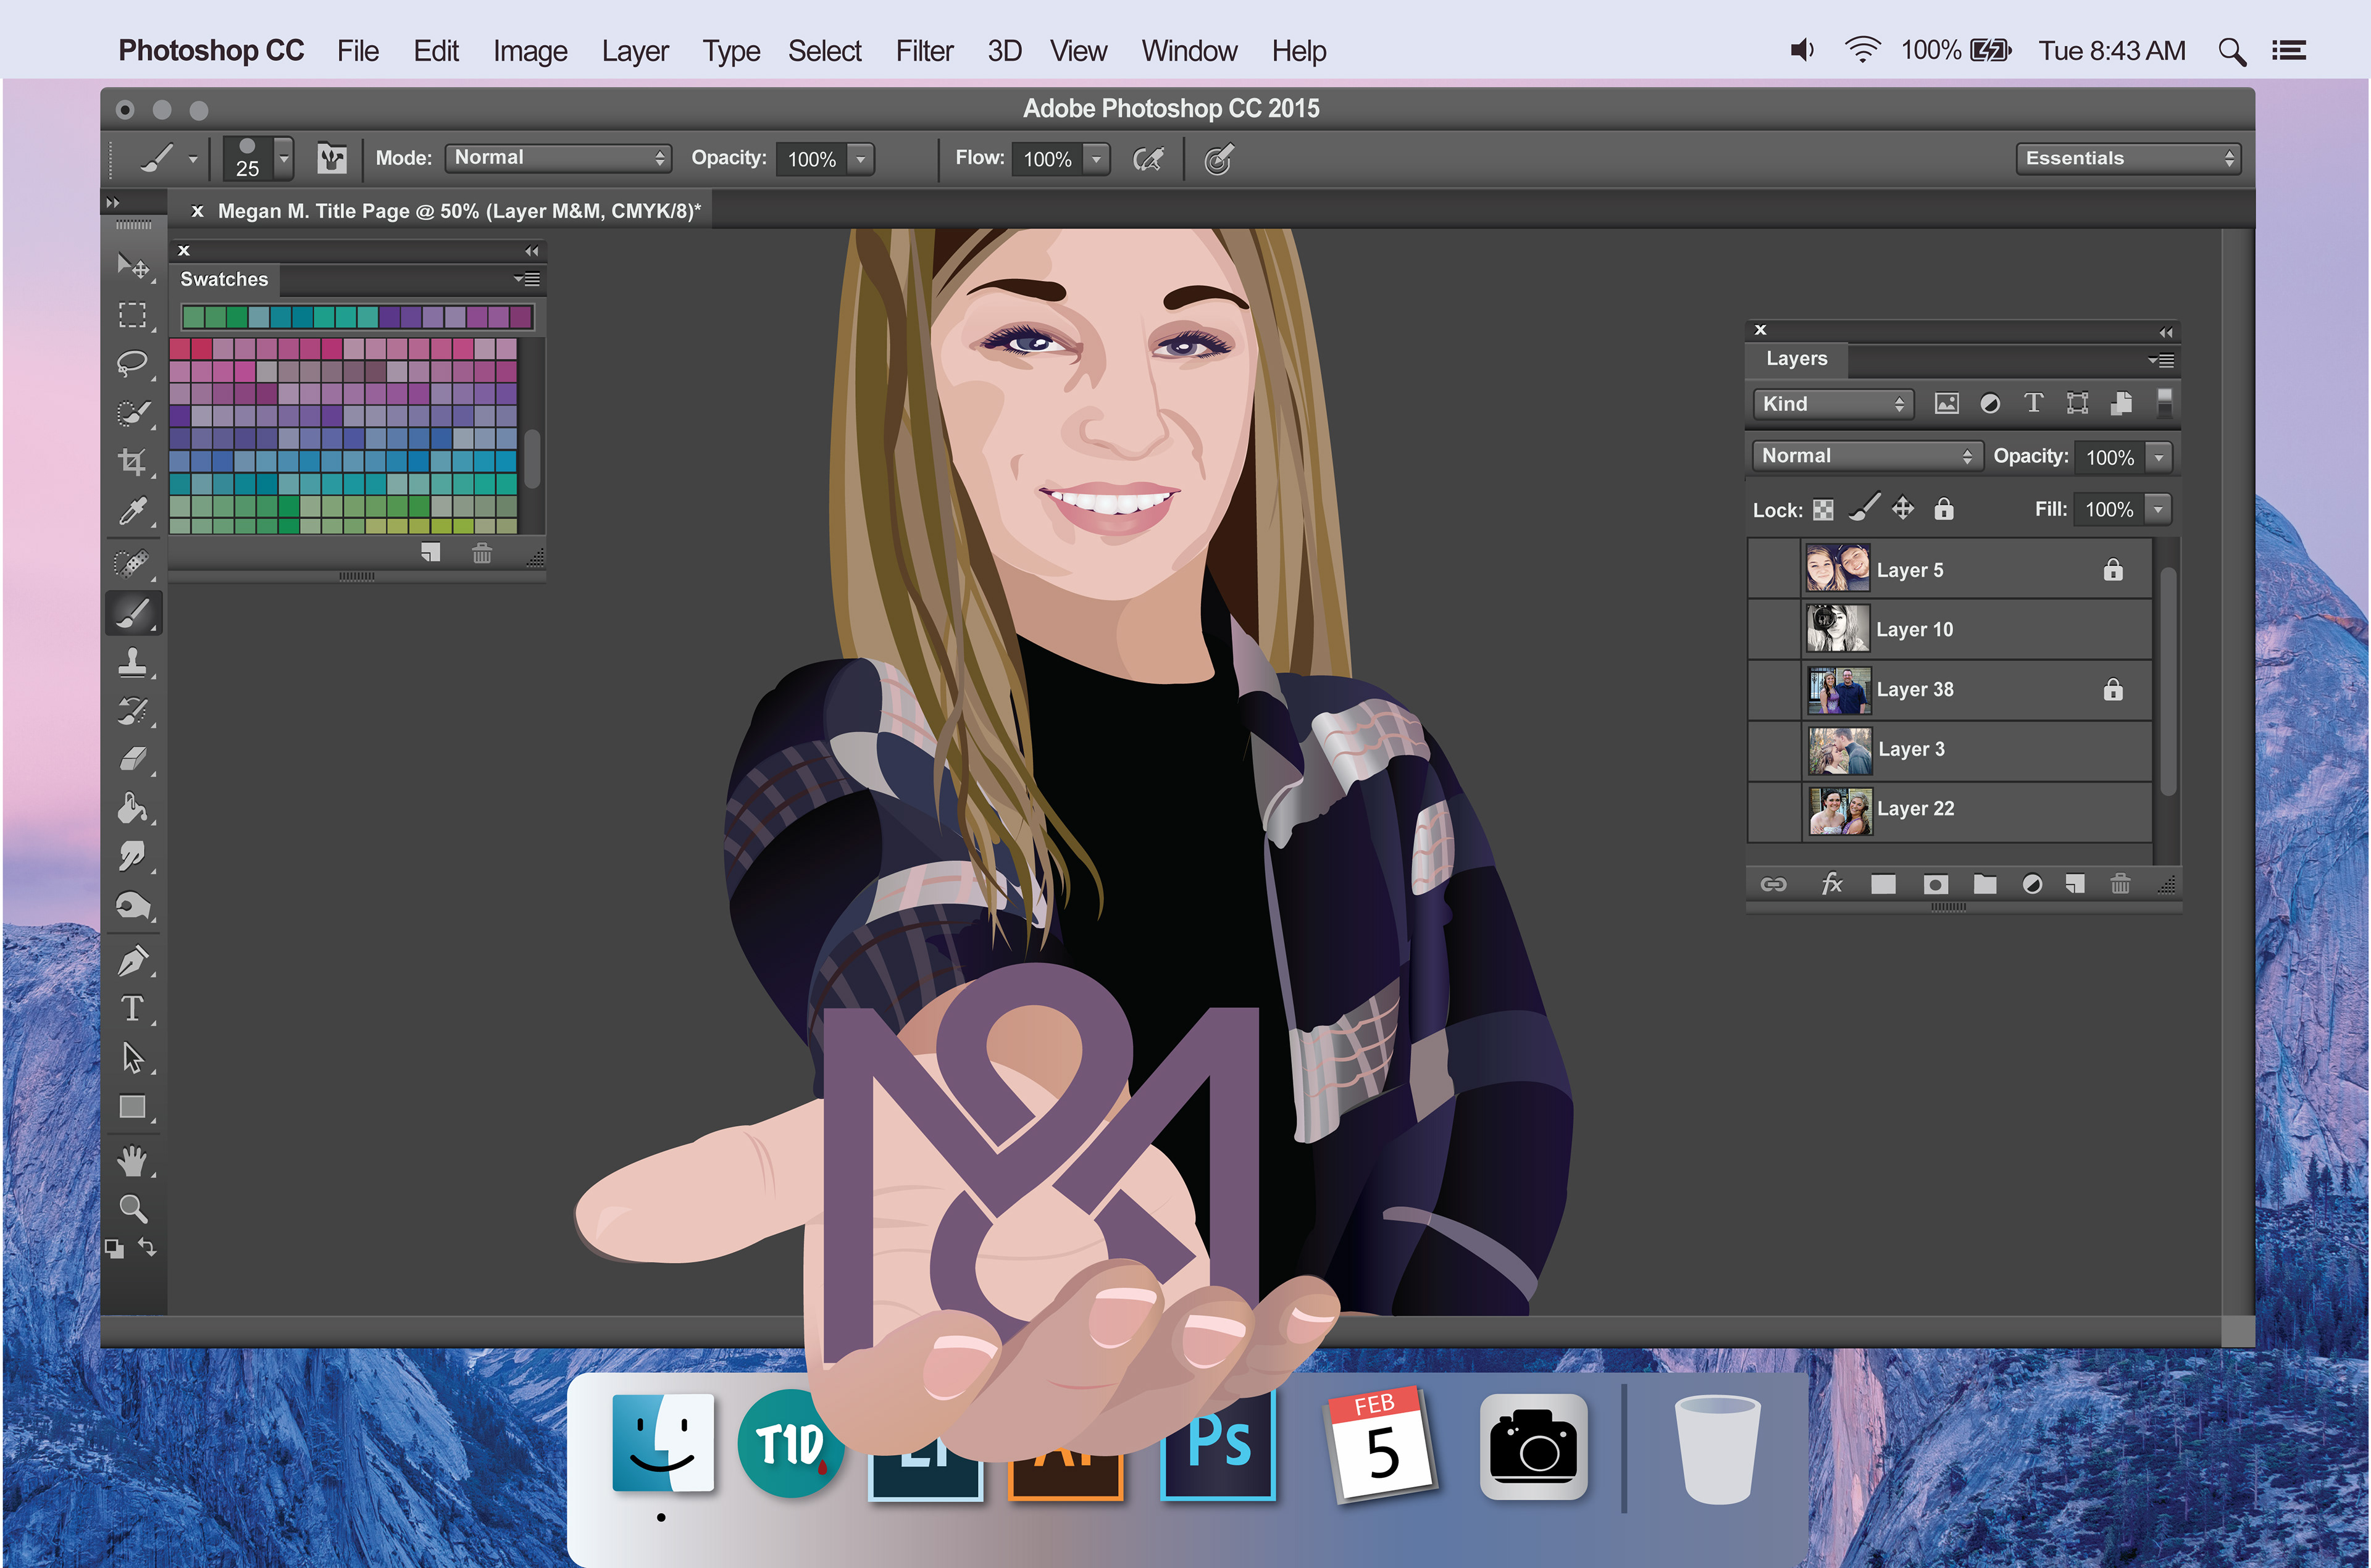Click the first green swatch in top row
Screen dimensions: 2371x1568
[x=193, y=318]
